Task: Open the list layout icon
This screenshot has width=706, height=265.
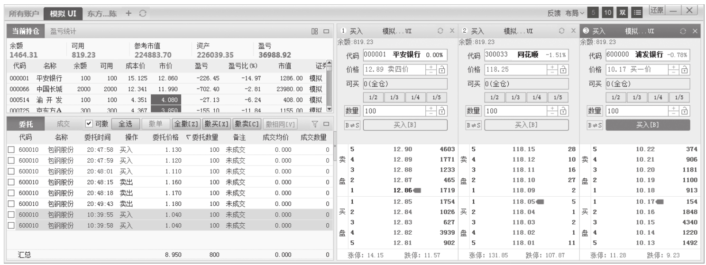Action: (x=637, y=12)
